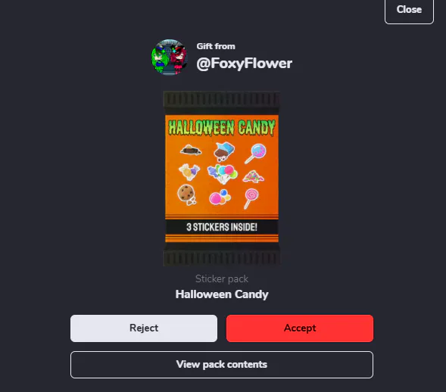Reject the gifted sticker pack
This screenshot has height=392, width=446.
click(x=144, y=328)
